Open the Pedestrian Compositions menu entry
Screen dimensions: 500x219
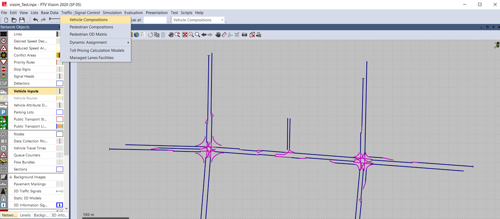click(x=96, y=27)
